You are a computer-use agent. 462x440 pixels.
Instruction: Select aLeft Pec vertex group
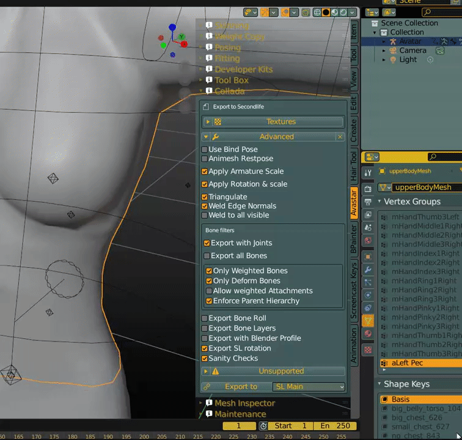[x=420, y=363]
